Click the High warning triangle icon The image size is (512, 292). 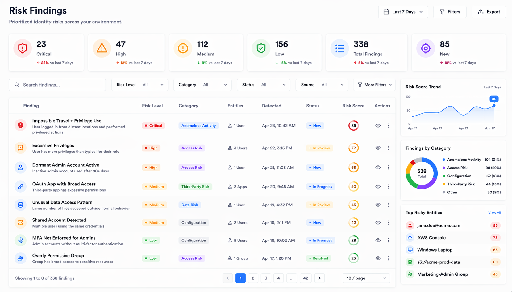click(102, 48)
